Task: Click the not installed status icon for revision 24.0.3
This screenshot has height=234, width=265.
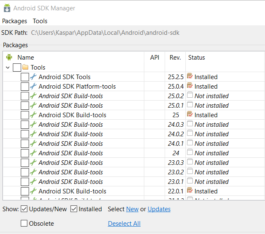Action: point(190,124)
